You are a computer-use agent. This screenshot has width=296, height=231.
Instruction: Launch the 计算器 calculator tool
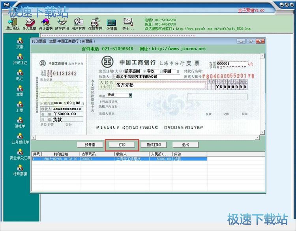click(x=112, y=24)
